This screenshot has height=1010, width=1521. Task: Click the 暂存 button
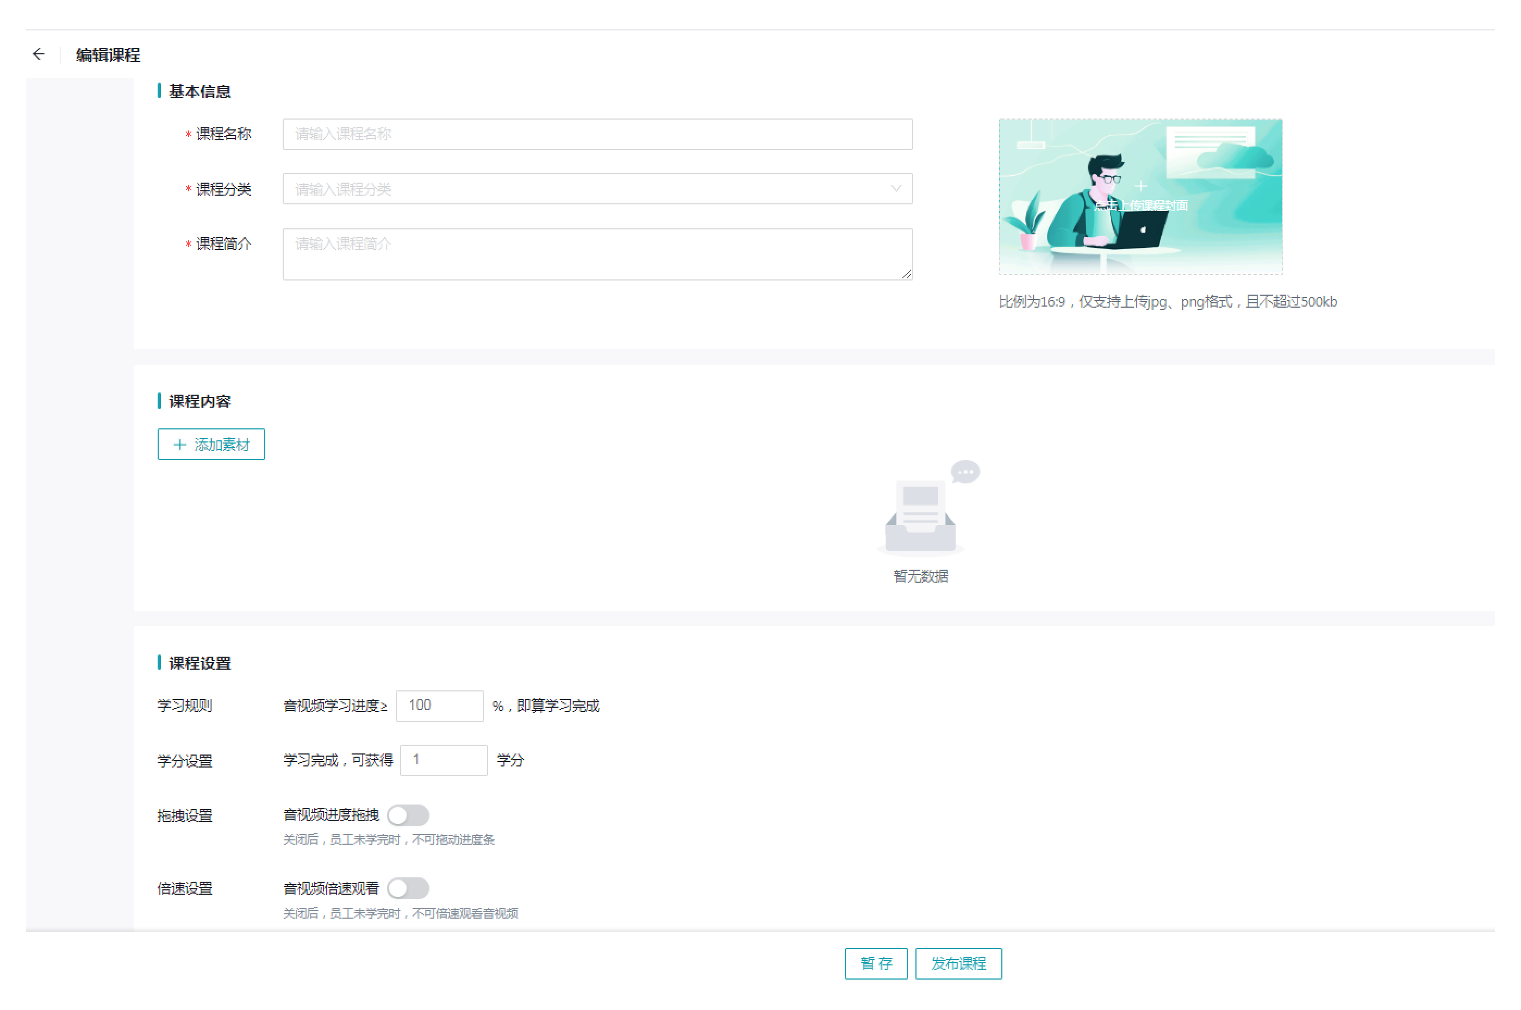(876, 964)
